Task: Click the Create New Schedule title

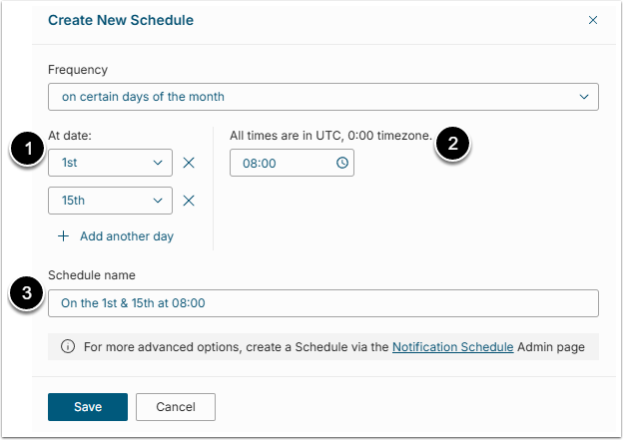Action: pos(121,20)
